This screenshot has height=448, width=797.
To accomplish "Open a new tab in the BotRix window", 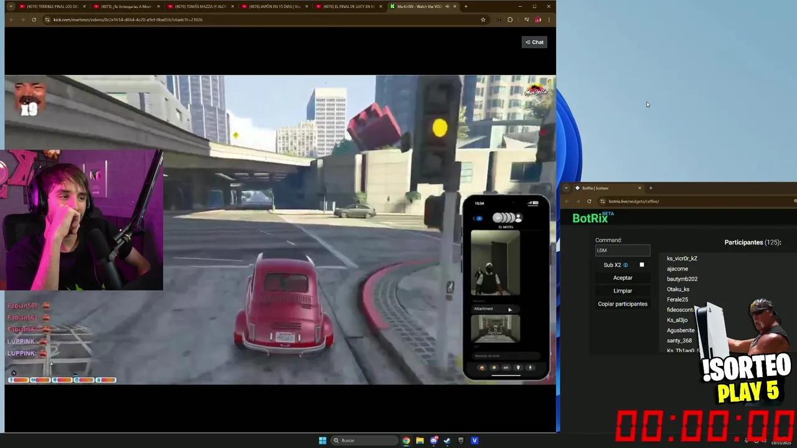I will [x=651, y=188].
